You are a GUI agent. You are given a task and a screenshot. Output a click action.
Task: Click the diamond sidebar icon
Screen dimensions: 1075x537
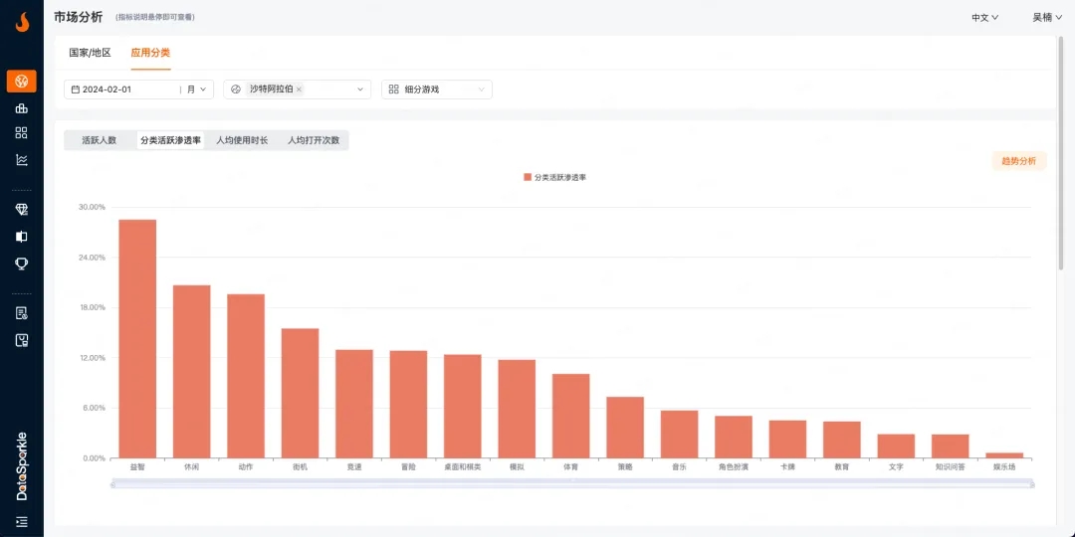click(21, 210)
